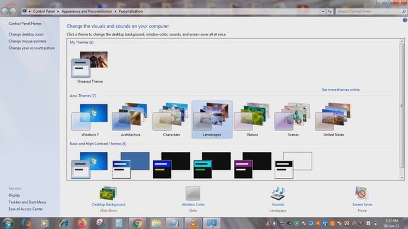The height and width of the screenshot is (229, 408).
Task: Select the high contrast black theme with purple bar
Action: click(252, 165)
